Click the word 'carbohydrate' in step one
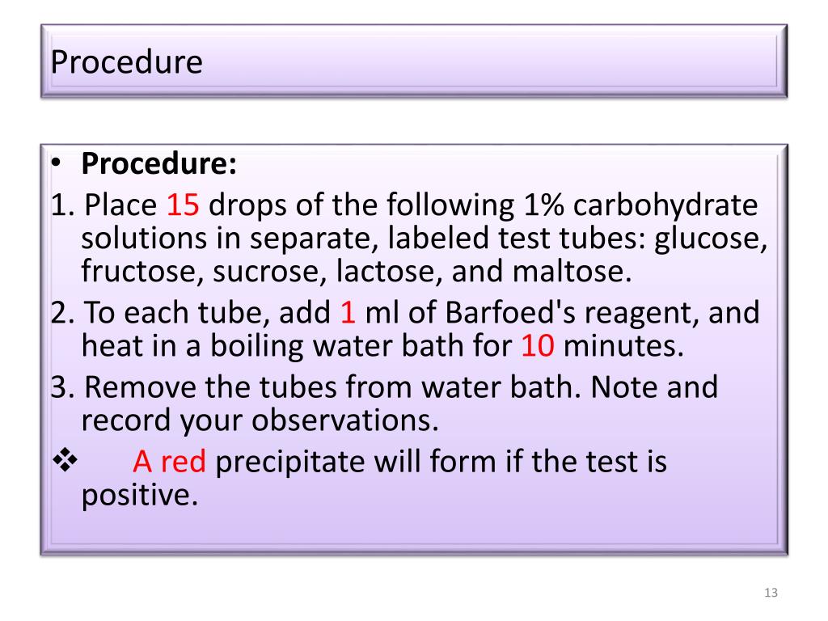The image size is (828, 621). pyautogui.click(x=665, y=205)
